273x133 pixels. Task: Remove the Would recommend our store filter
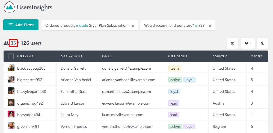click(x=210, y=26)
